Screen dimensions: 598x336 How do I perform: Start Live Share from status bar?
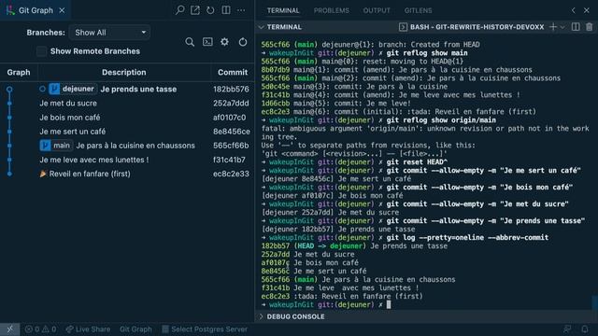[88, 329]
